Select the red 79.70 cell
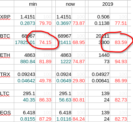The image size is (133, 122). coord(44,23)
